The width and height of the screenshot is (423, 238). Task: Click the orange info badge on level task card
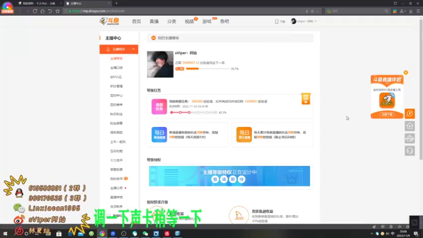(x=306, y=98)
